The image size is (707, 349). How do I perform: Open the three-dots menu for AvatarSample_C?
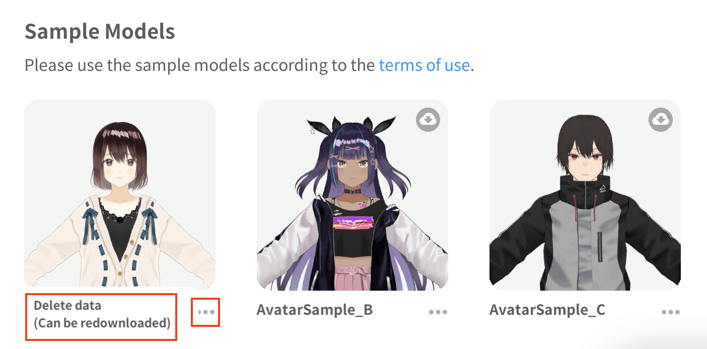click(x=671, y=312)
